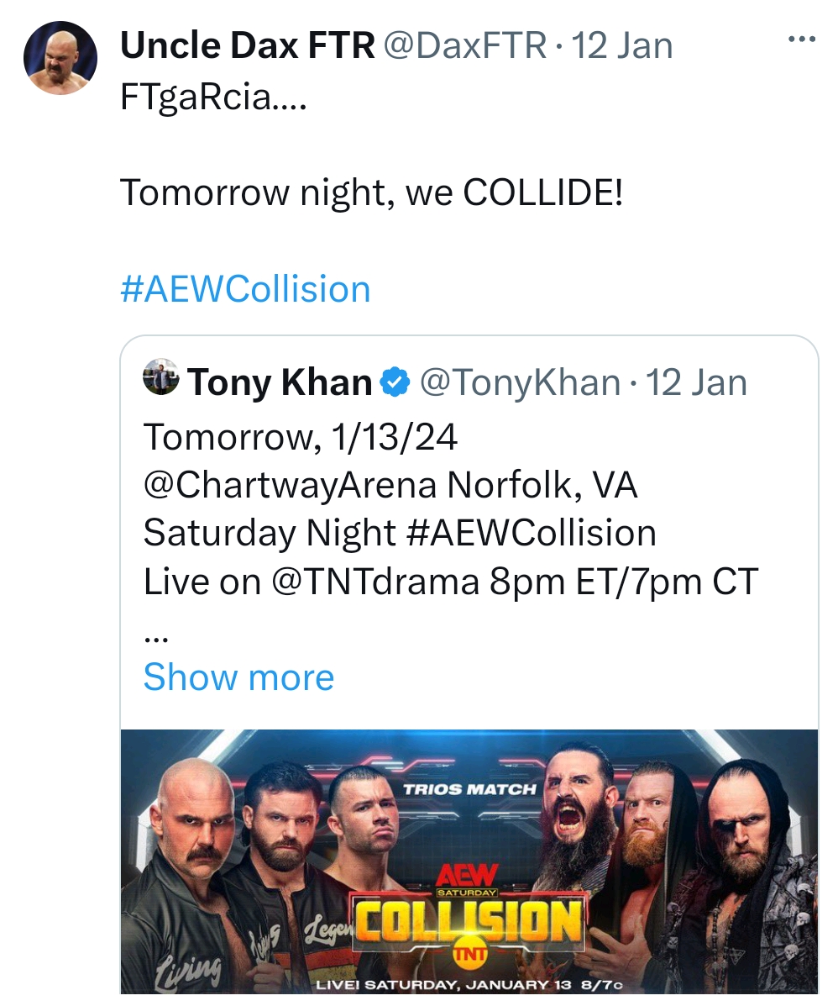Open Uncle Dax FTR's profile avatar
838x1006 pixels.
coord(60,58)
